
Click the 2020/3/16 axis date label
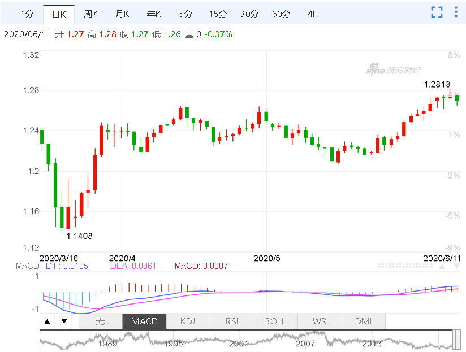point(59,258)
